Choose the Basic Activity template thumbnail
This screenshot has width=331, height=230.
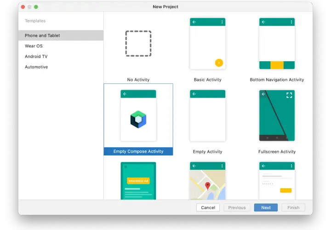[207, 44]
